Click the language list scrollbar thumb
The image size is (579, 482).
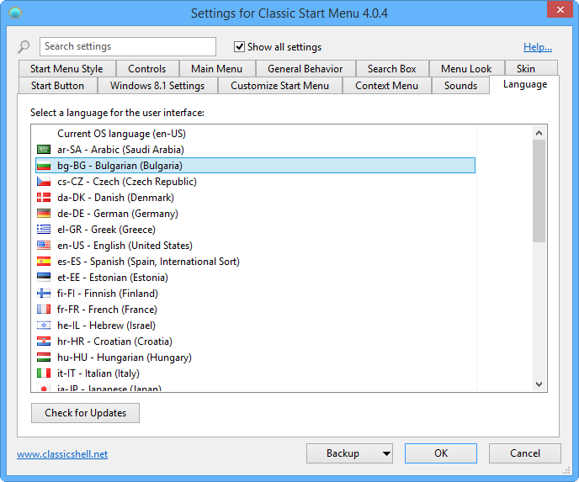click(x=539, y=191)
